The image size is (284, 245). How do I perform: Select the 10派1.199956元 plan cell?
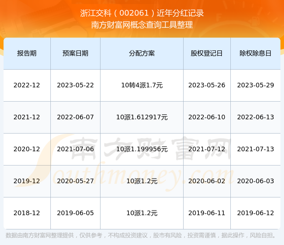tap(142, 149)
